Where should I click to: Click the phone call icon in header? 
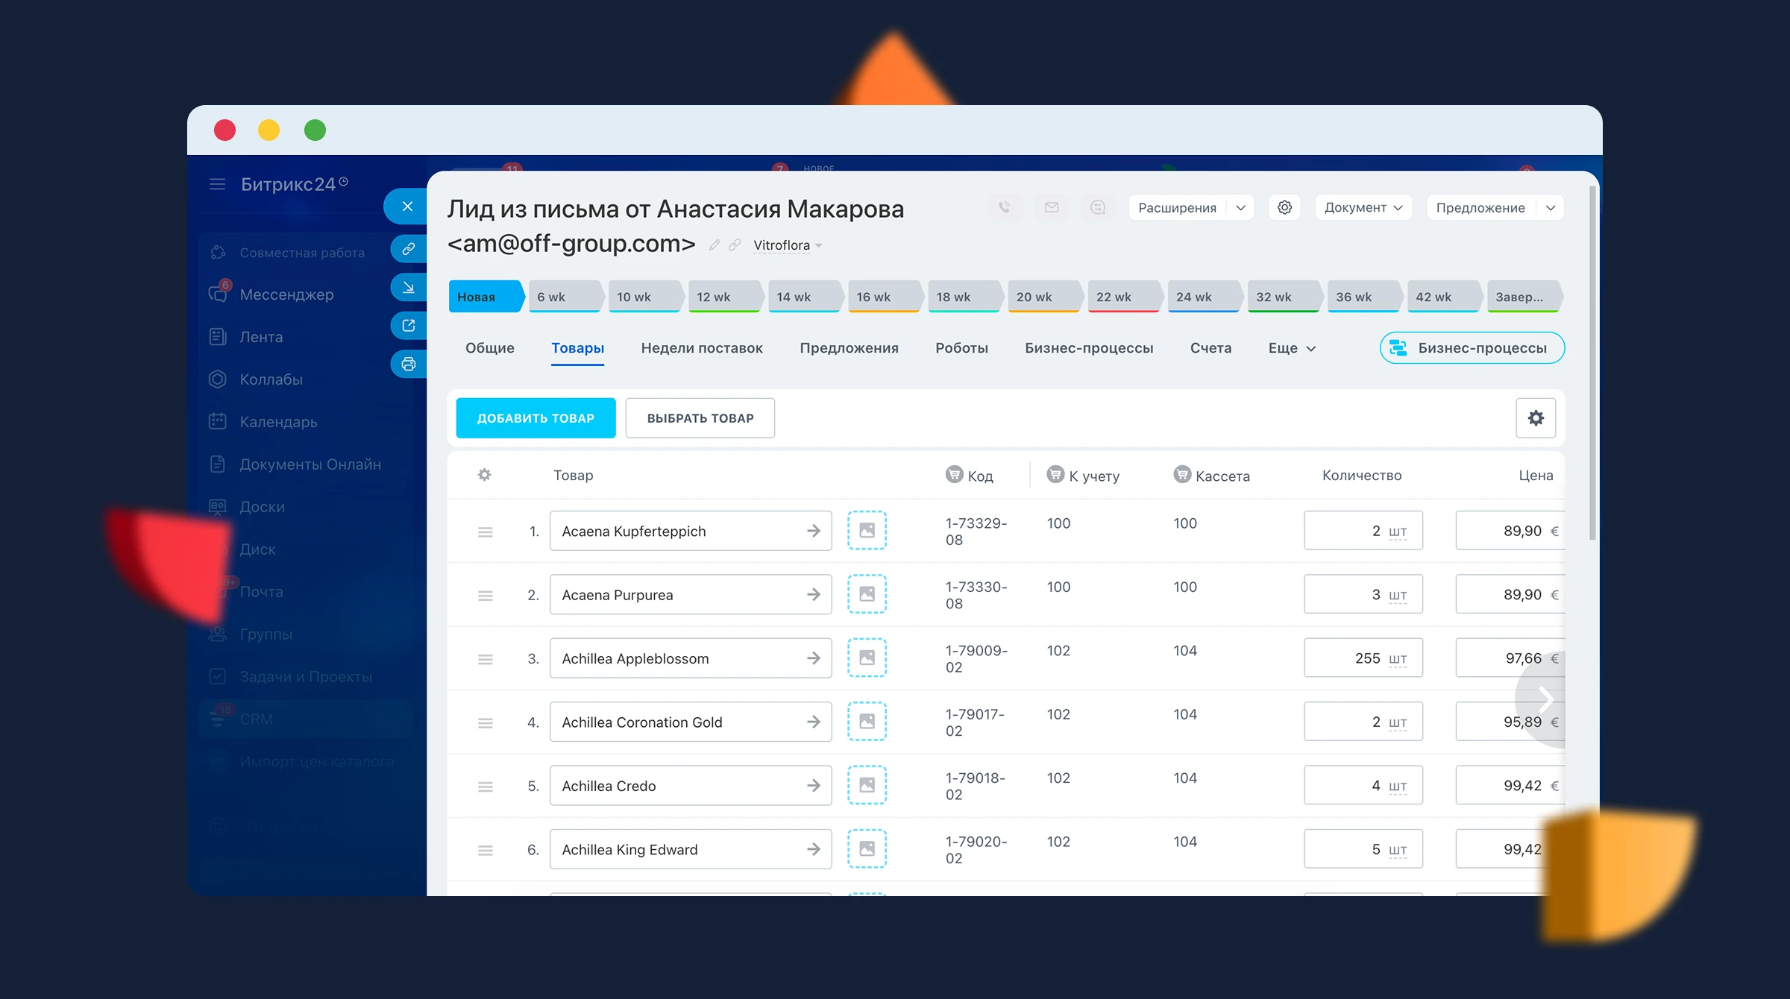1005,208
